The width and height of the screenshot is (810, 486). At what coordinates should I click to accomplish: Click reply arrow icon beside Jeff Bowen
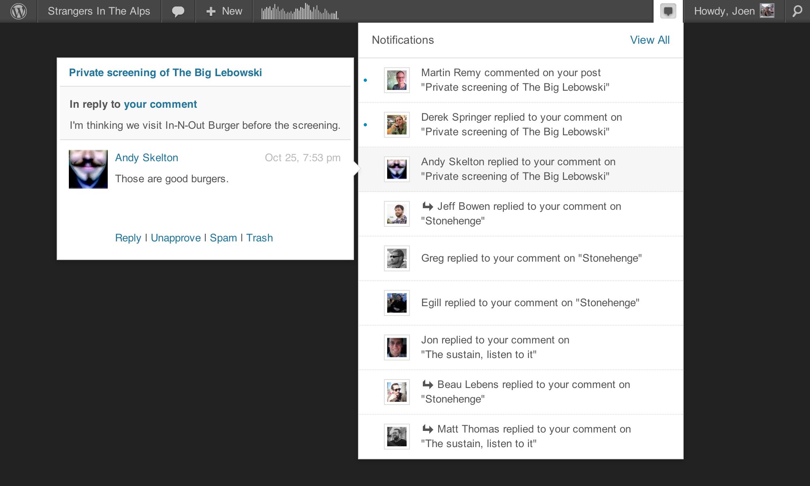[428, 206]
